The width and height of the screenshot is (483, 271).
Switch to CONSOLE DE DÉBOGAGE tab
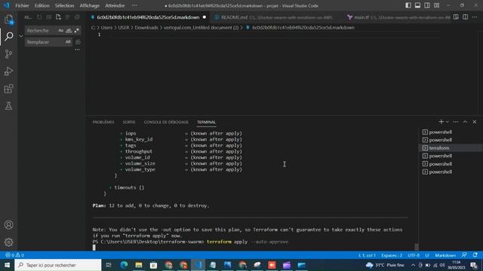coord(166,122)
